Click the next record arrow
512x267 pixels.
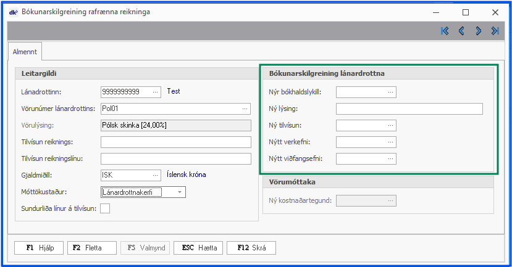point(478,31)
